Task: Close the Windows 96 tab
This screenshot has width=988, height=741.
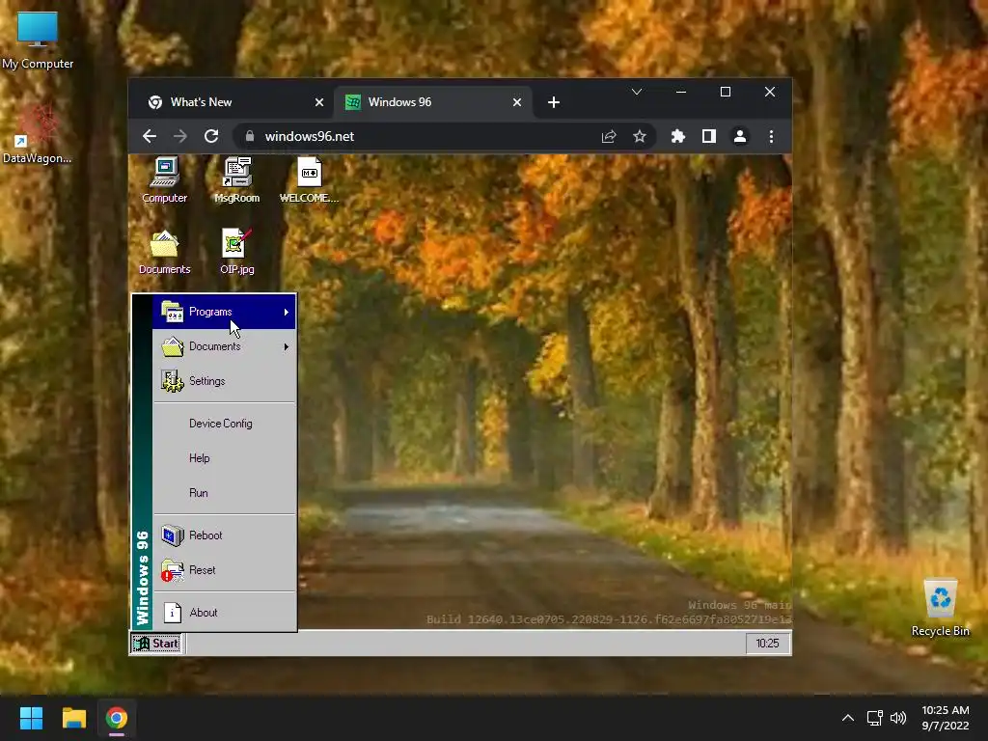Action: pos(517,102)
